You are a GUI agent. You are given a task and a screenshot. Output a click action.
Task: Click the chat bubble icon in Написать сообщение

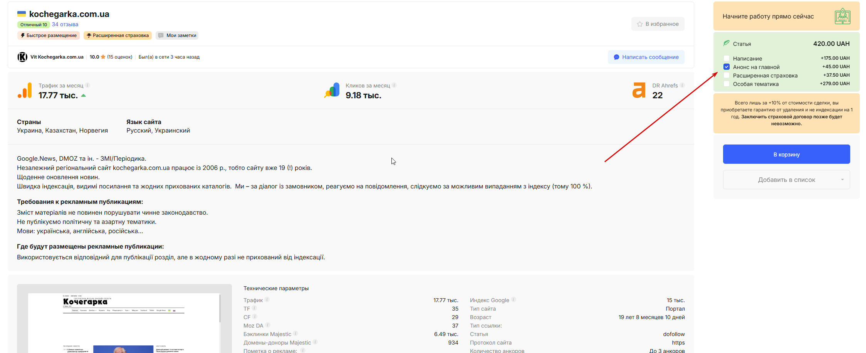tap(616, 57)
